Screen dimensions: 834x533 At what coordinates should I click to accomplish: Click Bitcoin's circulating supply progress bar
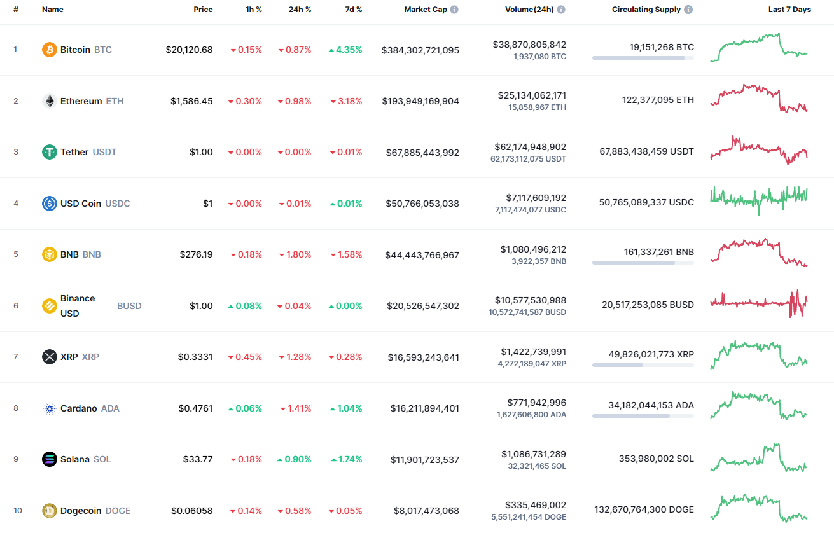tap(643, 58)
